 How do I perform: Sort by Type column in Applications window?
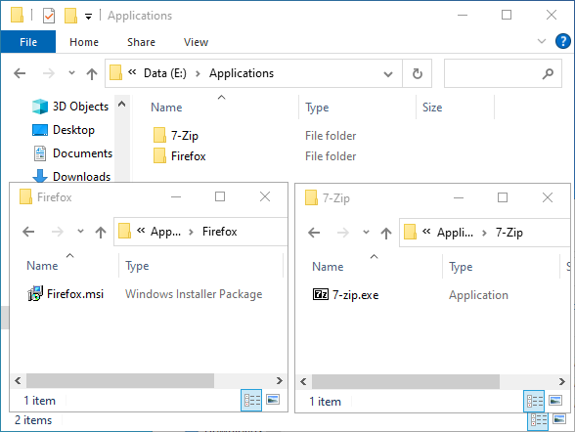317,108
